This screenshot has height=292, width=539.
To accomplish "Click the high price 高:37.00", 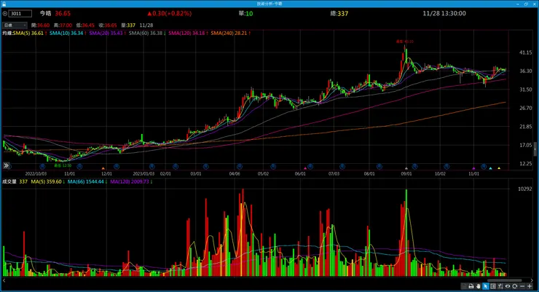I will click(63, 25).
